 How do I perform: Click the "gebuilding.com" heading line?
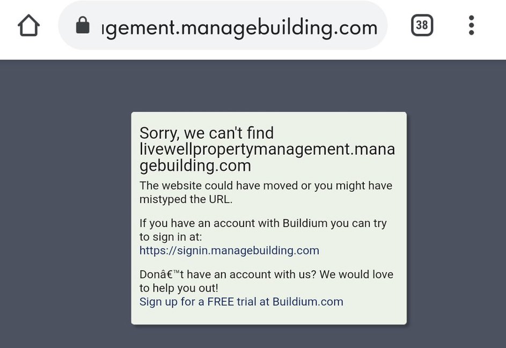195,166
